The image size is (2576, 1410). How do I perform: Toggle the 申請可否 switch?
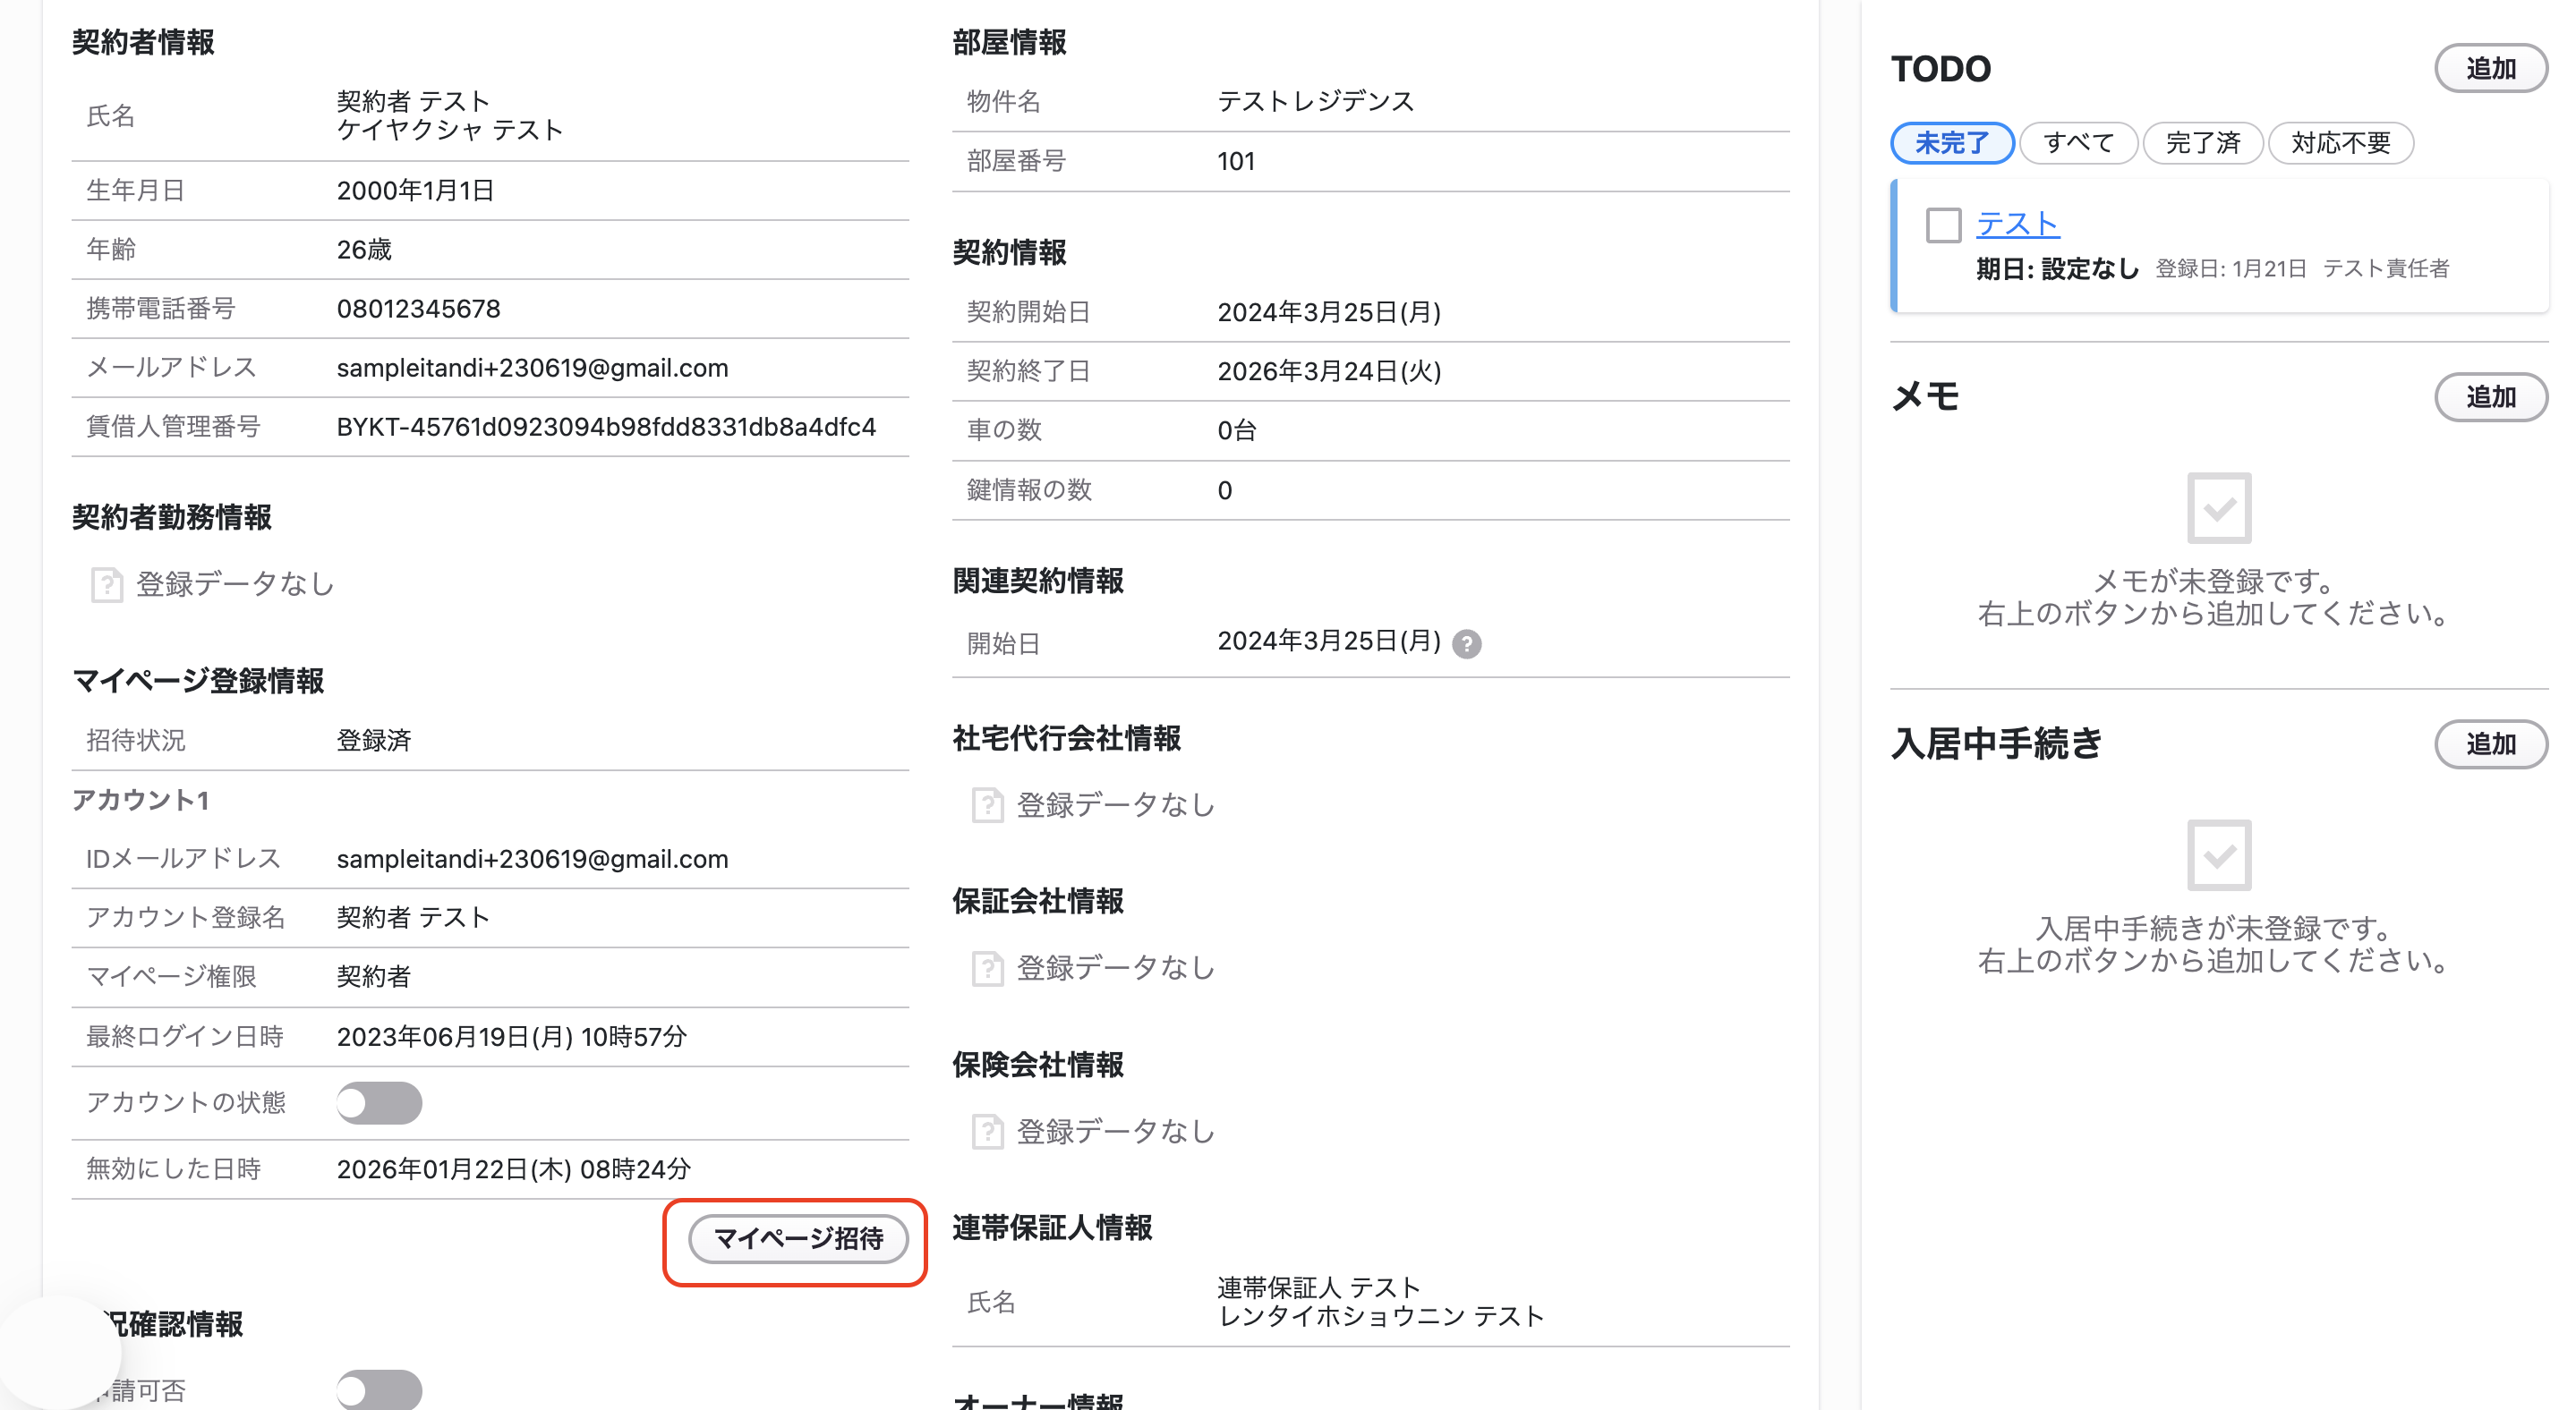[379, 1390]
